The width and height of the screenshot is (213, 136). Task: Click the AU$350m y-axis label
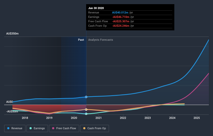pyautogui.click(x=12, y=33)
